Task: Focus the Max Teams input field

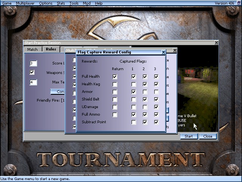Action: [33, 82]
